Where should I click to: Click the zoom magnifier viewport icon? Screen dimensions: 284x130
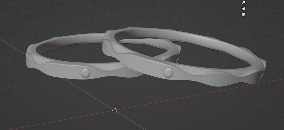click(x=244, y=2)
